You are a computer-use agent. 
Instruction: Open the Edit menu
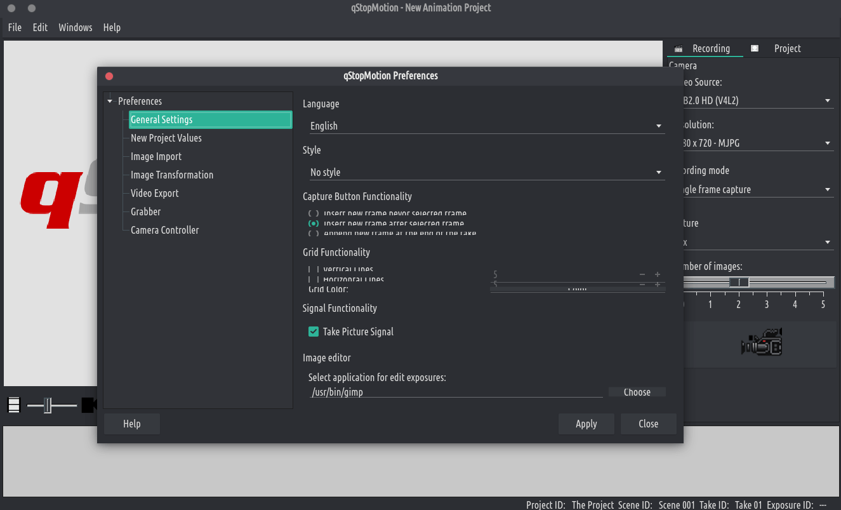click(40, 27)
